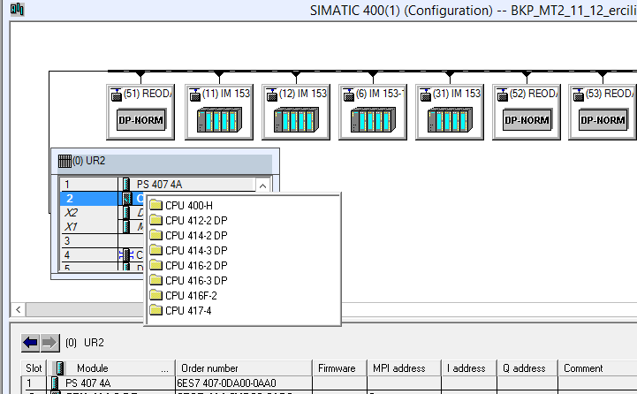The width and height of the screenshot is (637, 394).
Task: Click the module icon in rack row X2
Action: (126, 212)
